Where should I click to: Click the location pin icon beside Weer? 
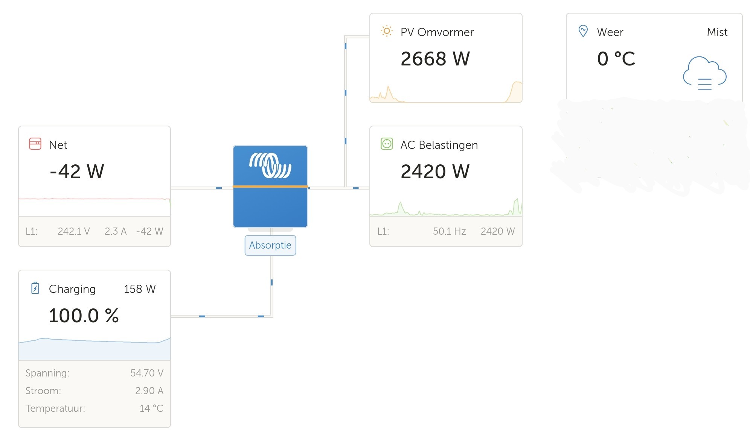tap(583, 31)
